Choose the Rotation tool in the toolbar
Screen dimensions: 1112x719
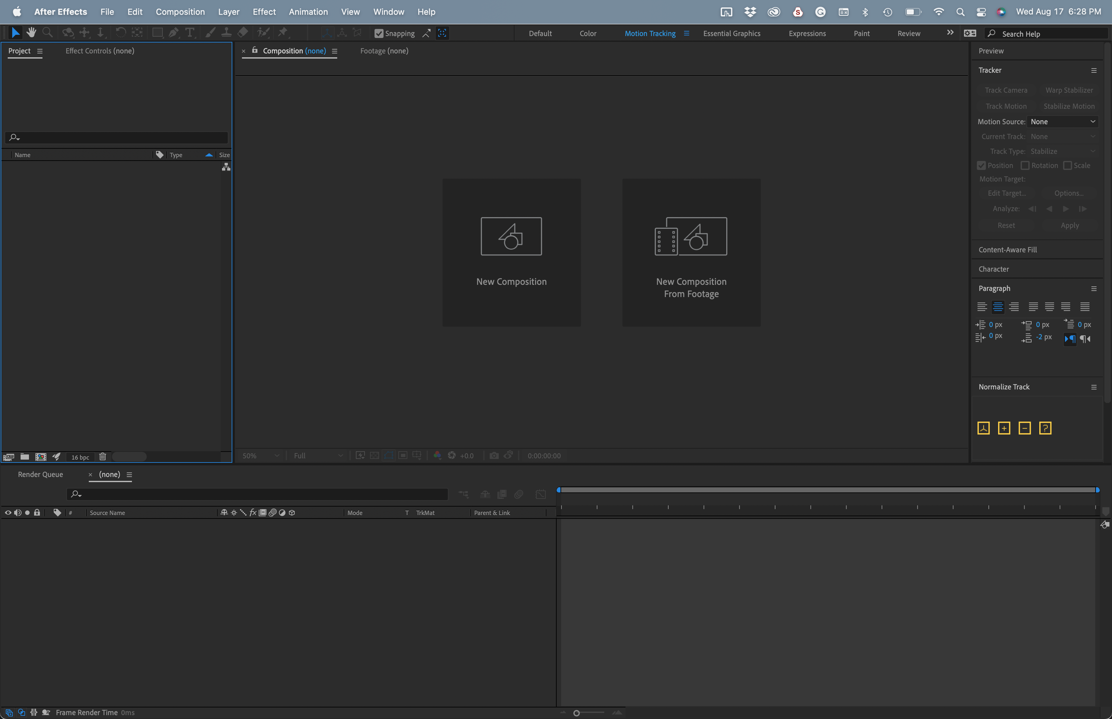pyautogui.click(x=120, y=32)
